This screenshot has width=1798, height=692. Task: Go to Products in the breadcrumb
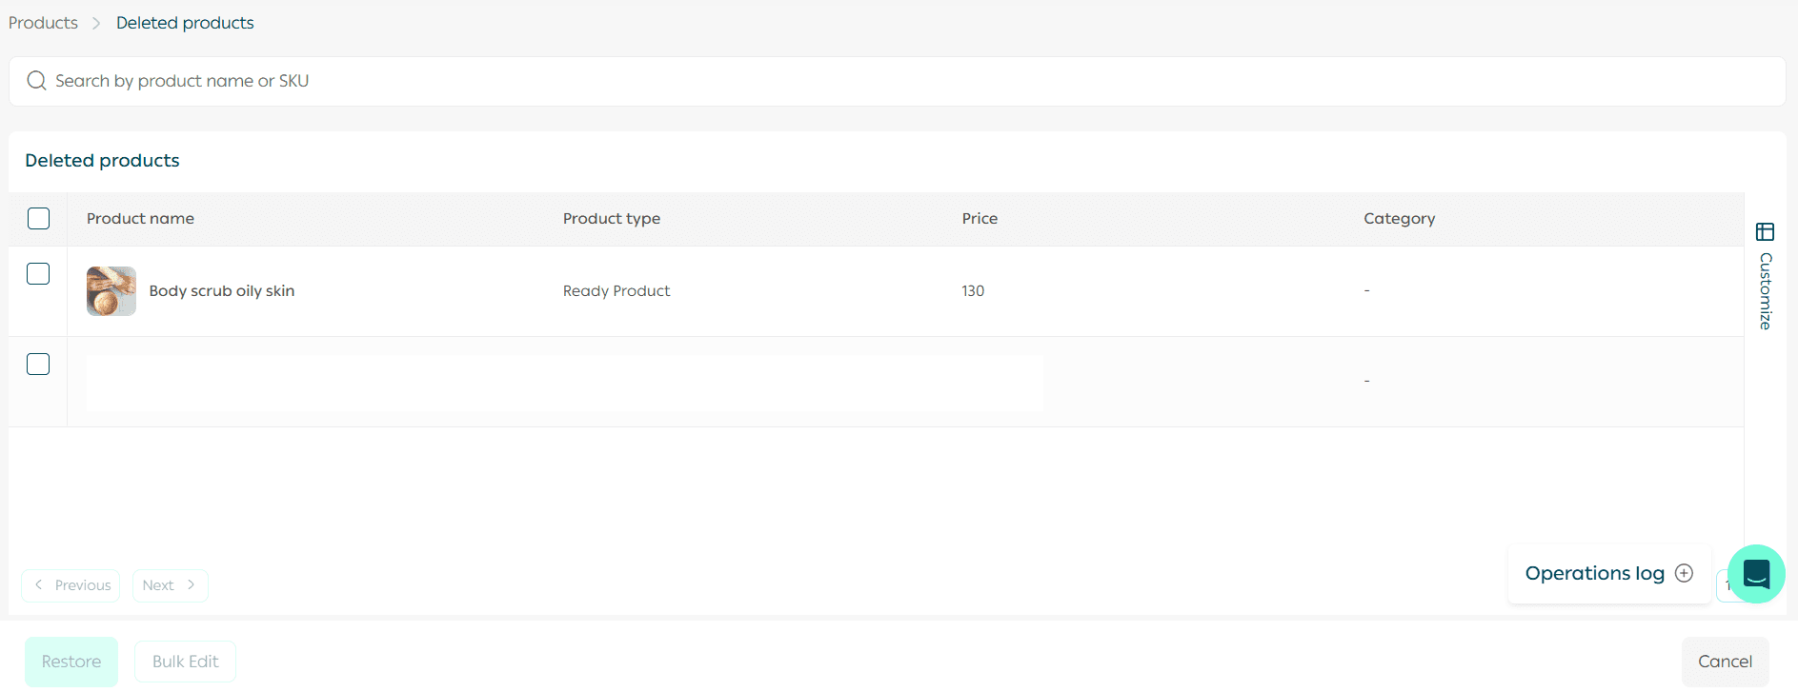coord(43,23)
